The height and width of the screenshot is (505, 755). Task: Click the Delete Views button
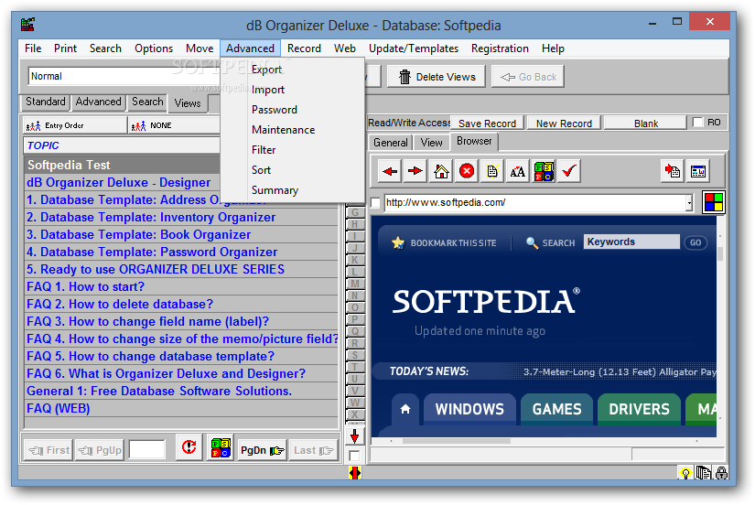[x=437, y=77]
